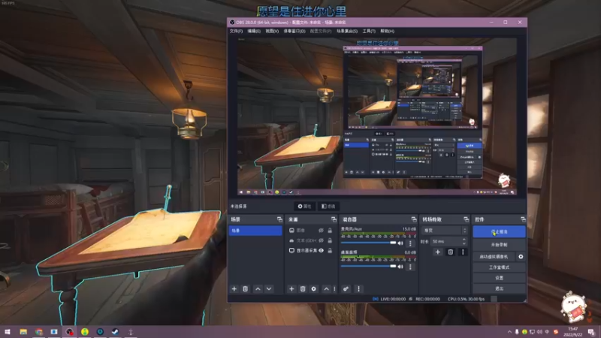Remove the selected source with trash icon
The width and height of the screenshot is (601, 338).
point(303,289)
